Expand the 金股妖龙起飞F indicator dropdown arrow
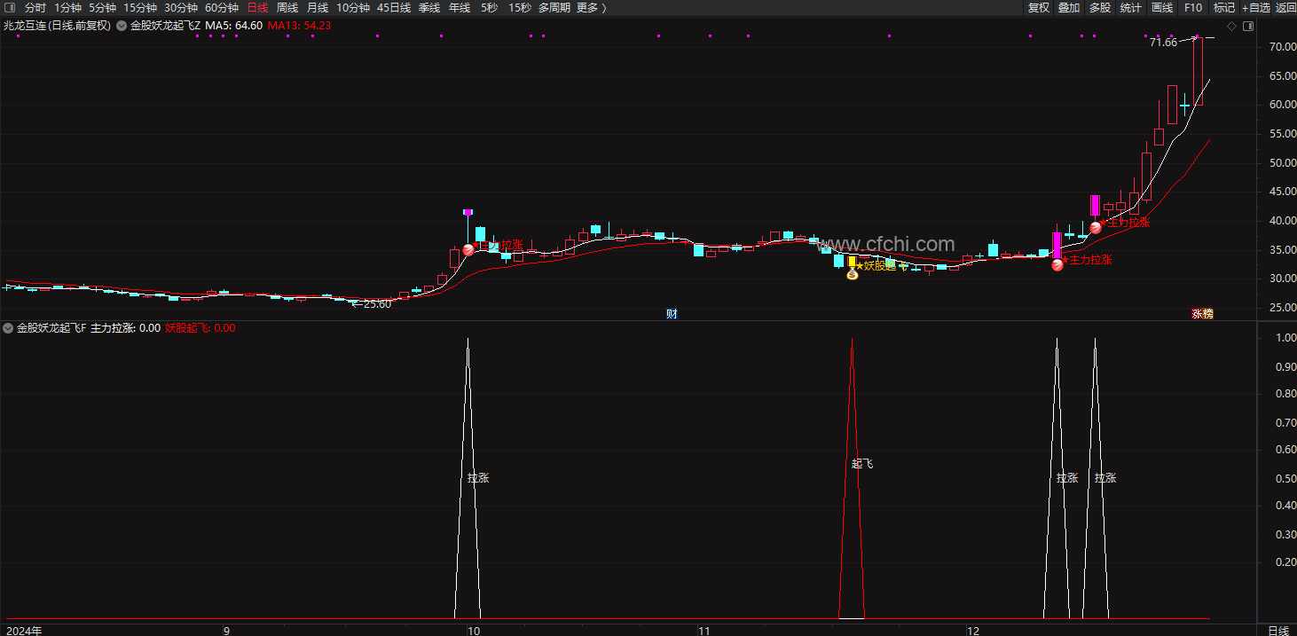1297x636 pixels. 8,328
